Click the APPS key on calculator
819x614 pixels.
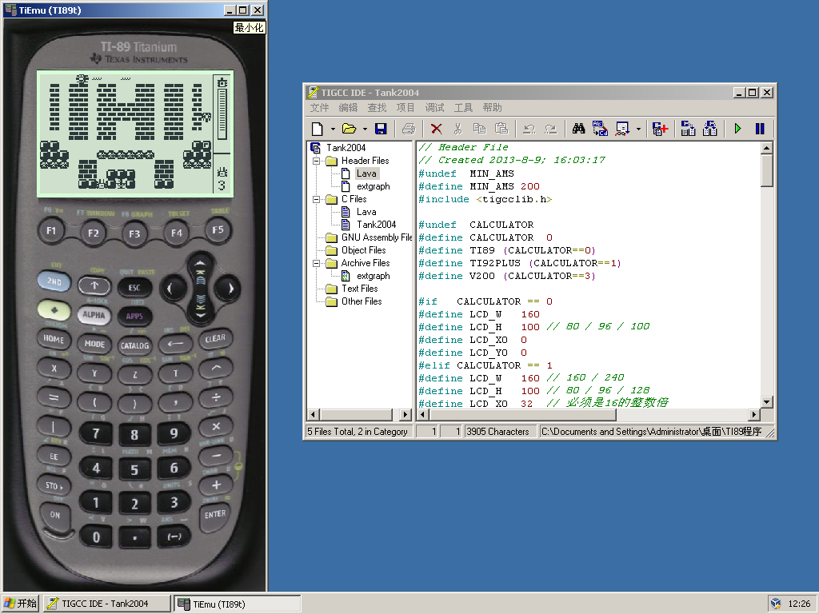[x=134, y=316]
